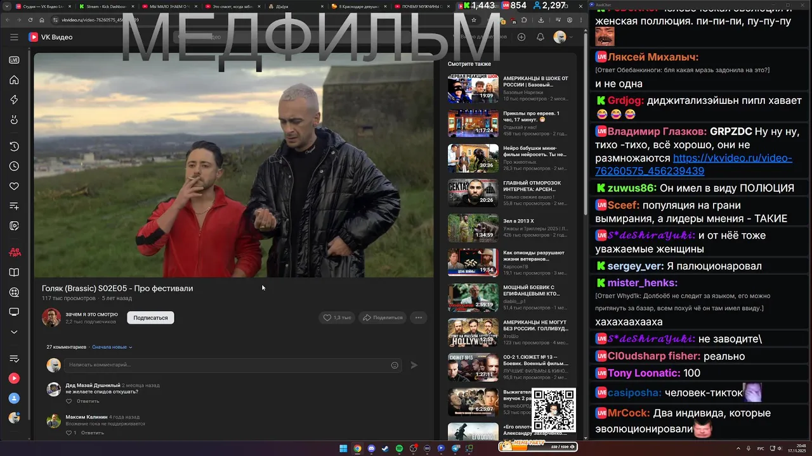
Task: Open channel зачем я это смотрю
Action: (x=91, y=314)
